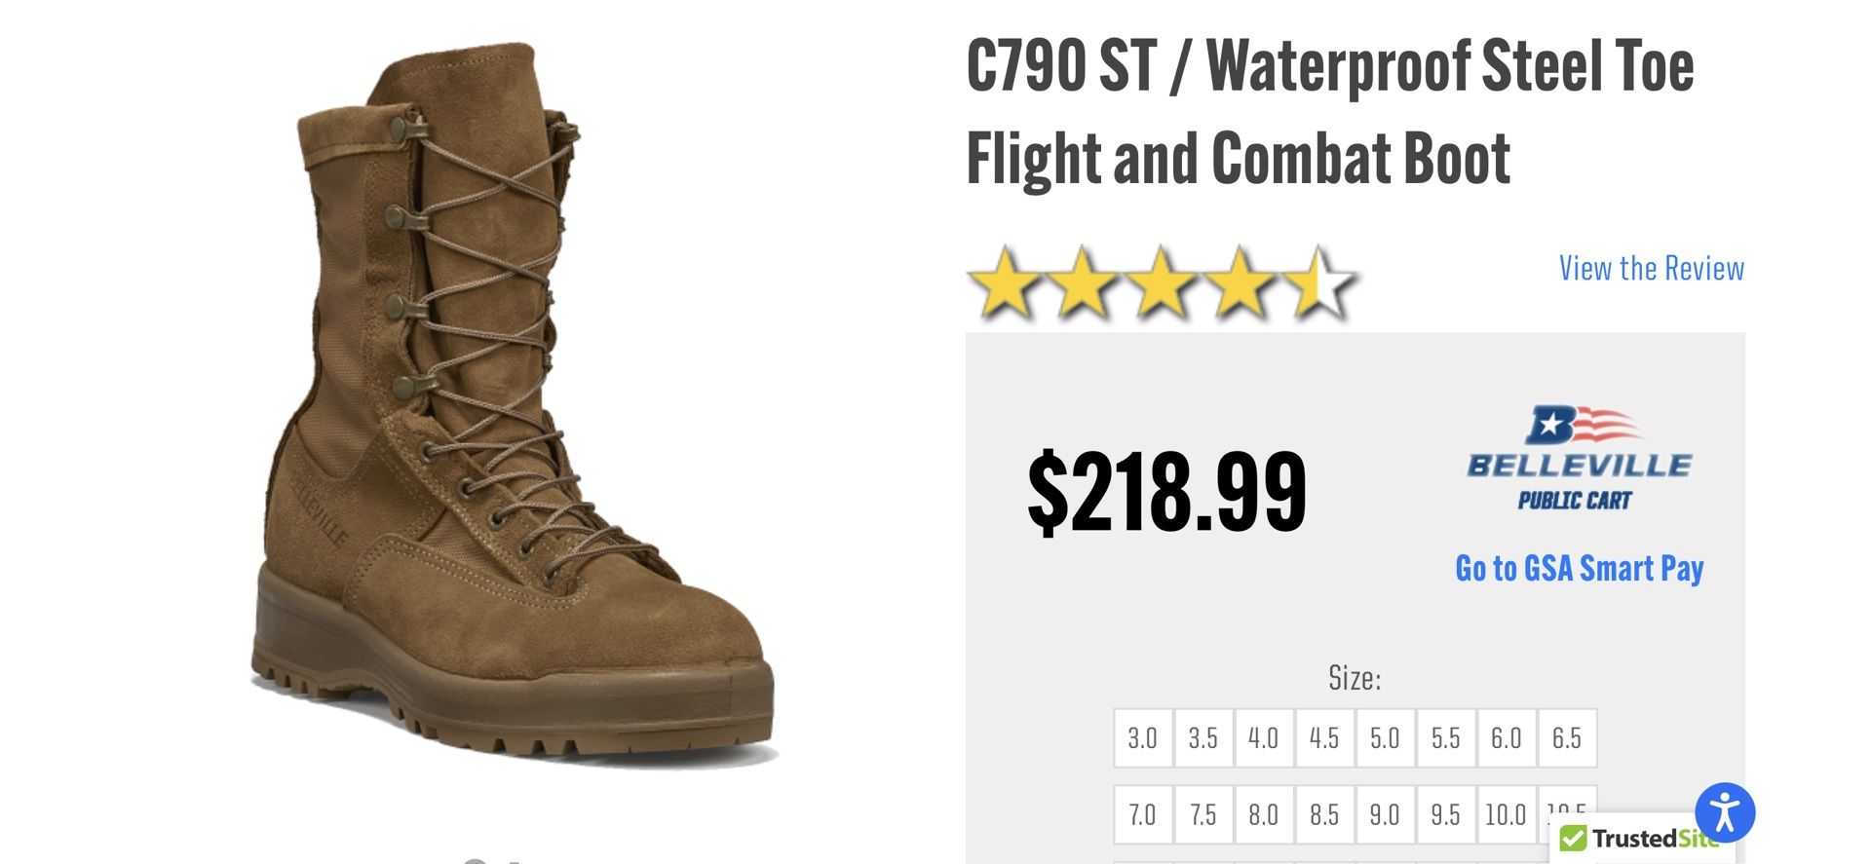
Task: Go to GSA Smart Pay
Action: pos(1579,568)
